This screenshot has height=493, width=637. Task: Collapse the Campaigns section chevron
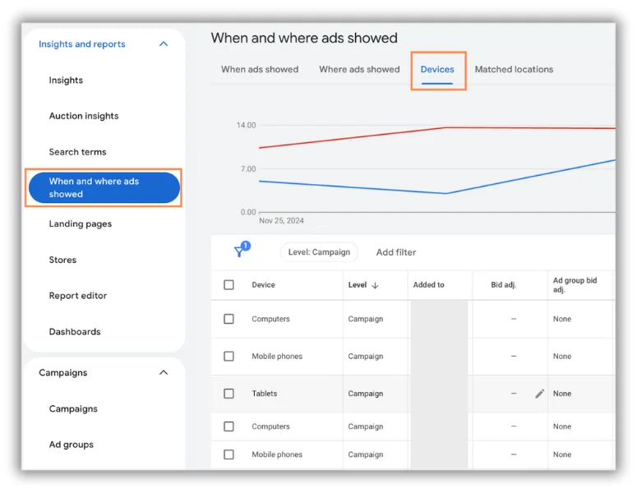coord(164,372)
